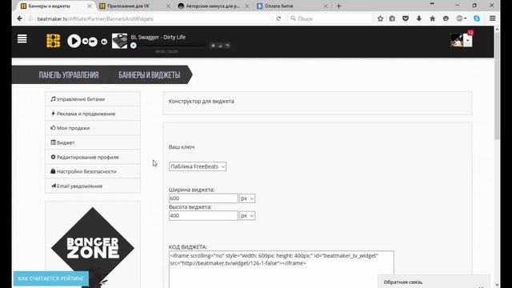Open Email уведомления in sidebar
Image resolution: width=512 pixels, height=288 pixels.
pos(93,186)
